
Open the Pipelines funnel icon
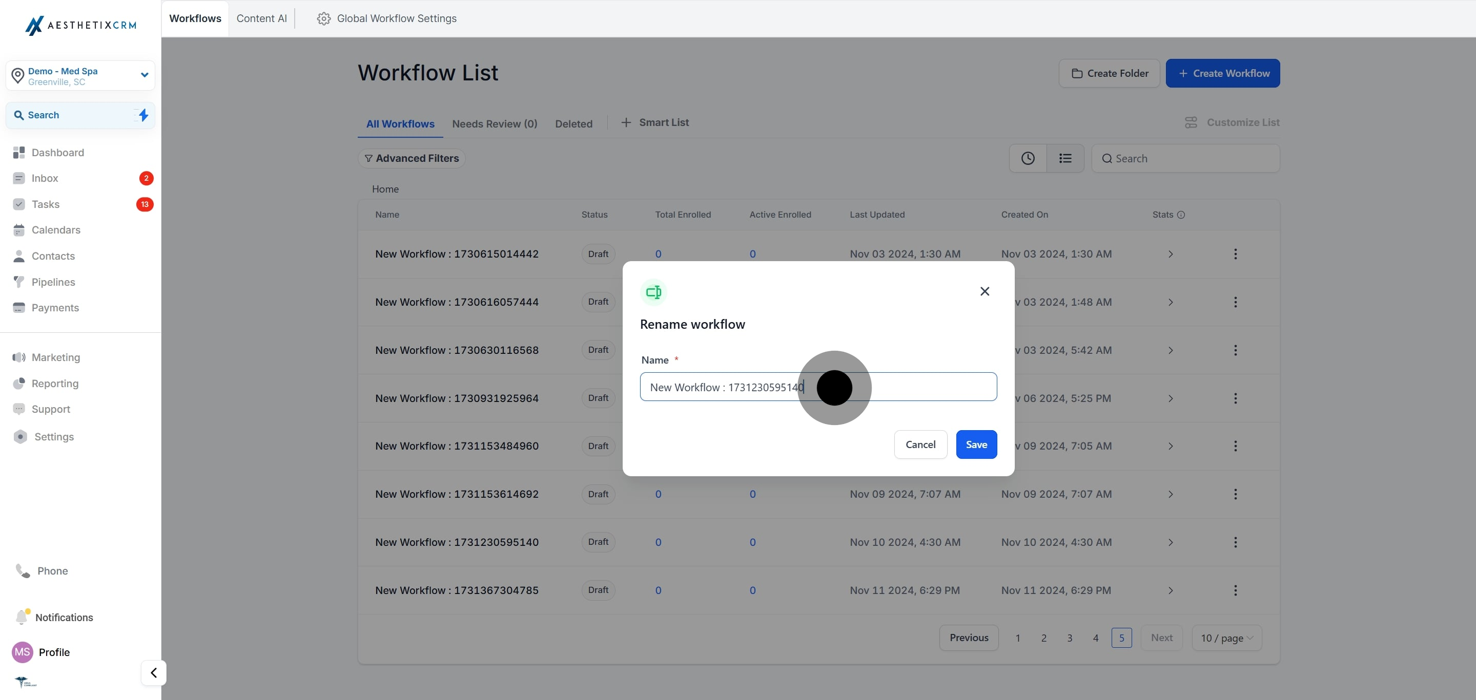coord(19,282)
